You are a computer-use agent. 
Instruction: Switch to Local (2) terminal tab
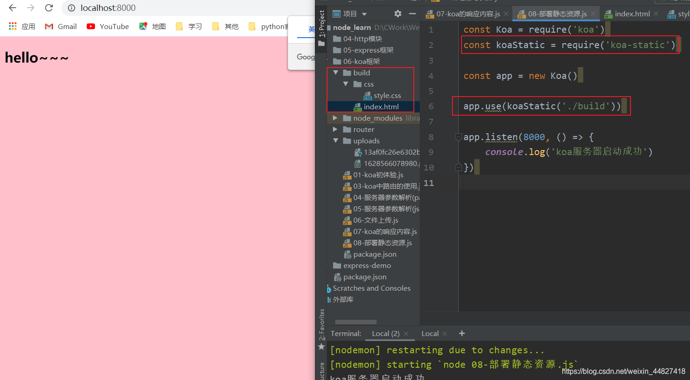[385, 333]
